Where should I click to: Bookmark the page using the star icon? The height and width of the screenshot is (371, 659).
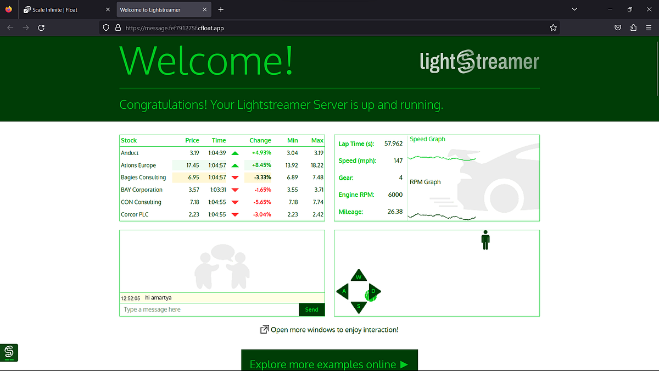click(553, 27)
